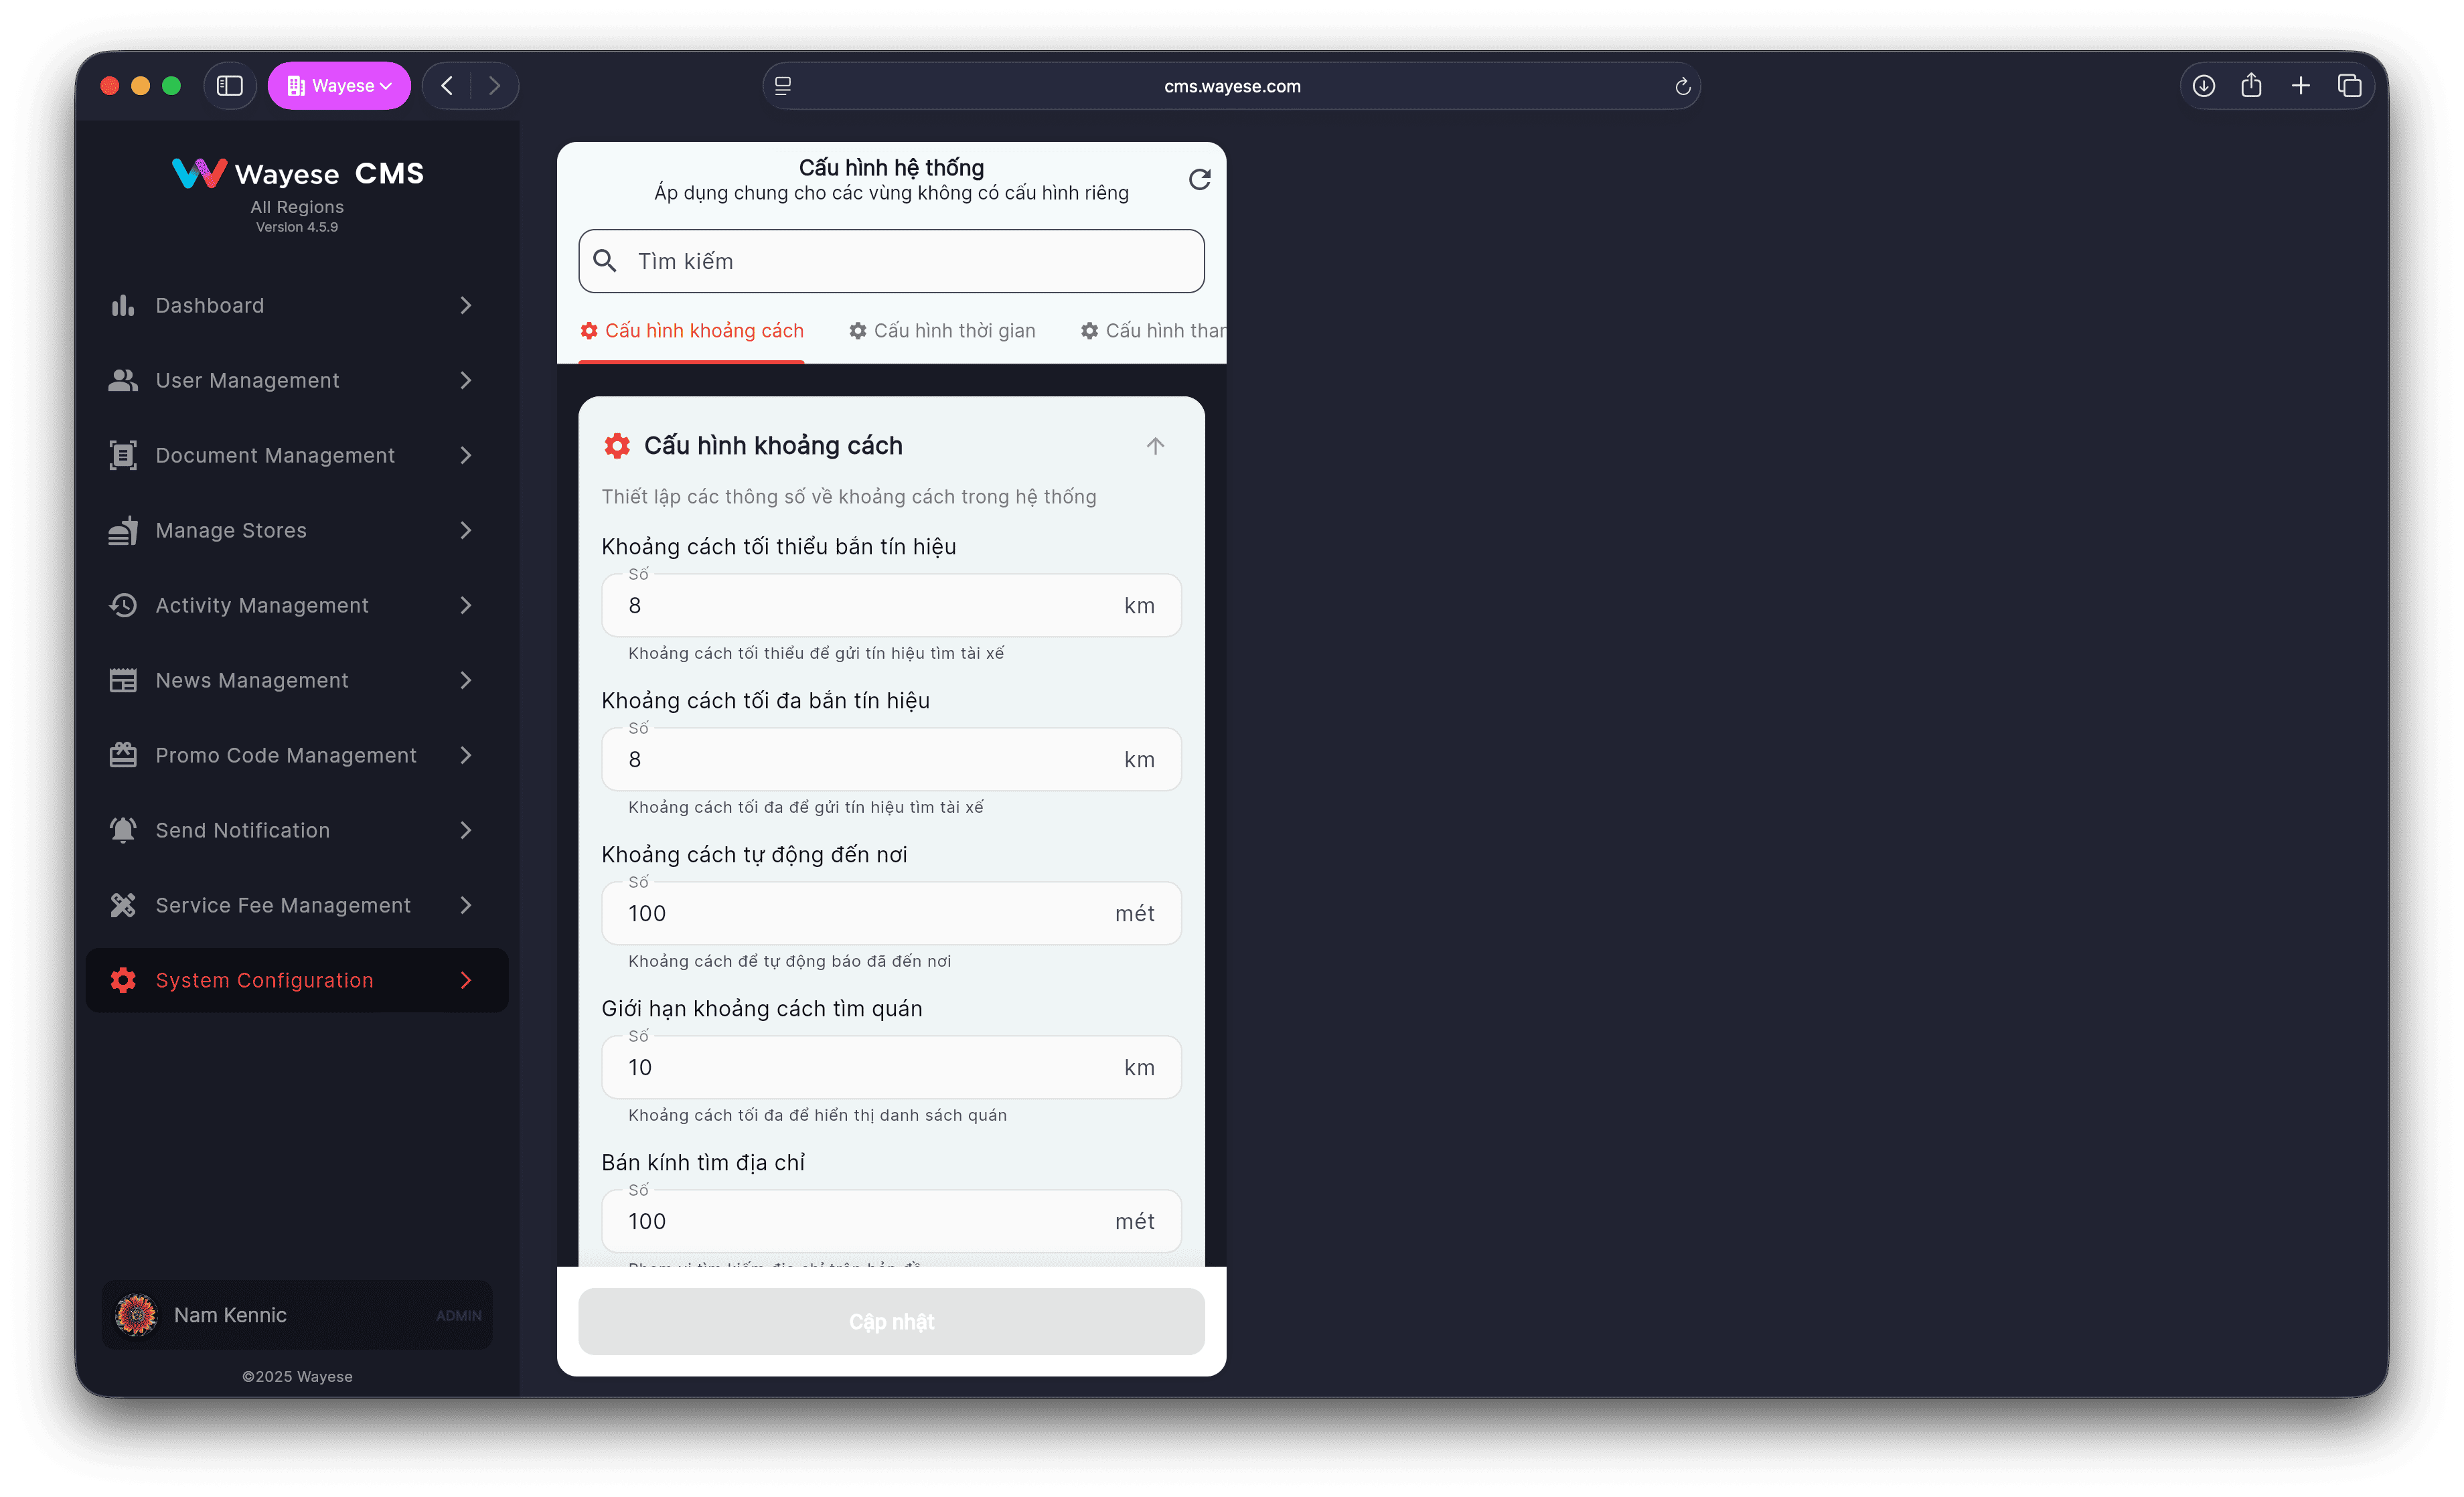Click Send Notification menu label
The width and height of the screenshot is (2464, 1497).
243,830
